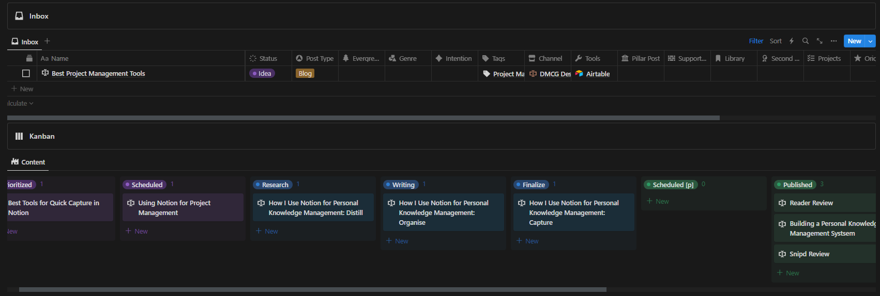Open the New button dropdown arrow

870,41
